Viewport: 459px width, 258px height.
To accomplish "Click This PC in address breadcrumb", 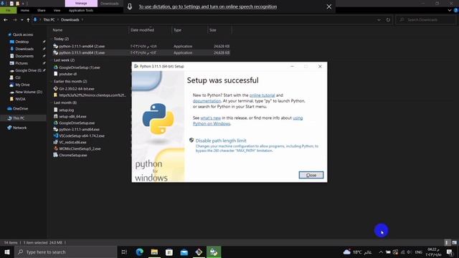I will pos(49,20).
